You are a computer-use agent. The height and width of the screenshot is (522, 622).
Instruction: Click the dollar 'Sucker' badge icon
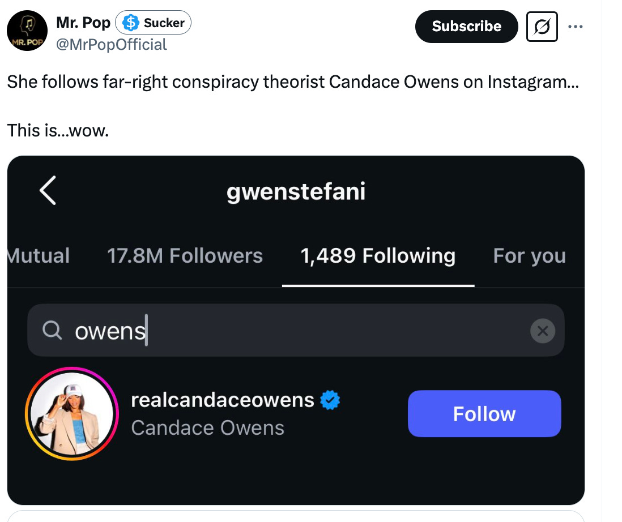(x=131, y=23)
